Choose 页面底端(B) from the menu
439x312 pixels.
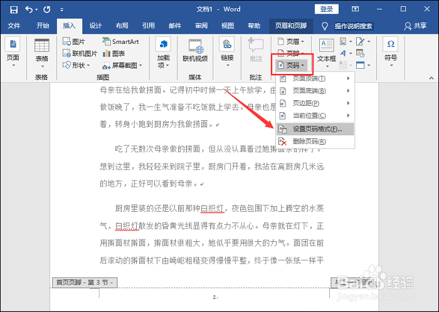click(x=315, y=91)
